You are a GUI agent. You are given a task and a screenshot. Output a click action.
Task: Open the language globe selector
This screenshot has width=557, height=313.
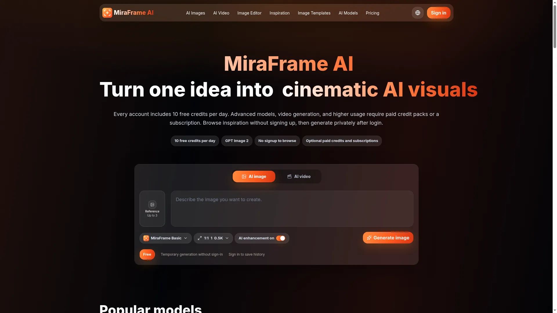(x=417, y=13)
